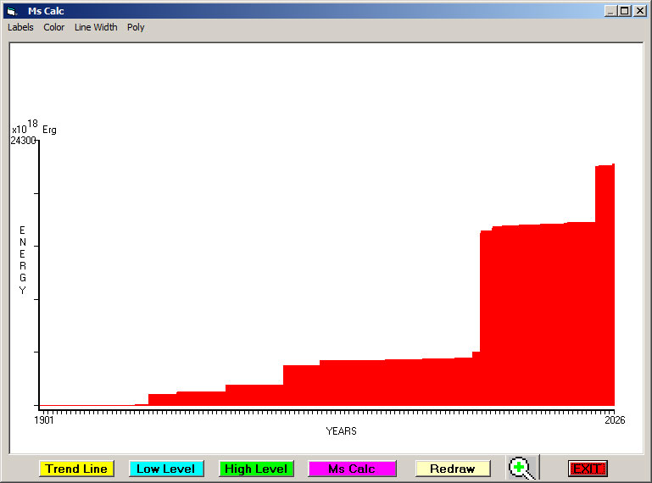The height and width of the screenshot is (483, 652).
Task: Click the 1901 start year label
Action: 44,419
